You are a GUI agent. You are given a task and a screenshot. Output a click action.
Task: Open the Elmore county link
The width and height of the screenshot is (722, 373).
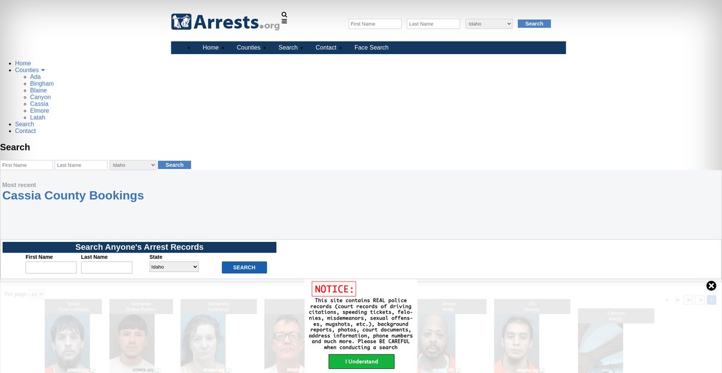(40, 111)
